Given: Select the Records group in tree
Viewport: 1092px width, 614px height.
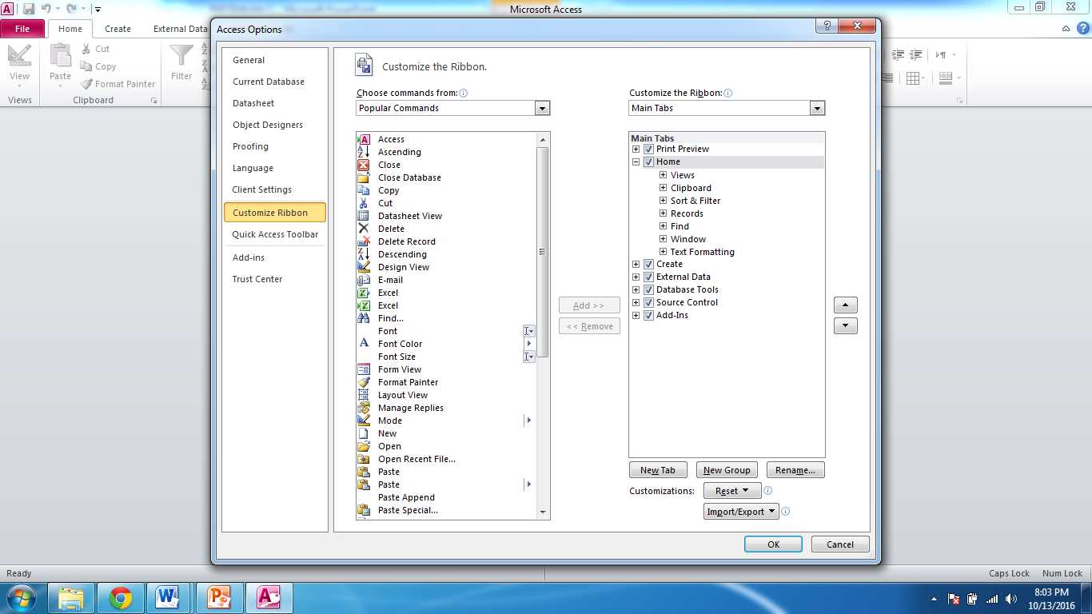Looking at the screenshot, I should [x=687, y=213].
